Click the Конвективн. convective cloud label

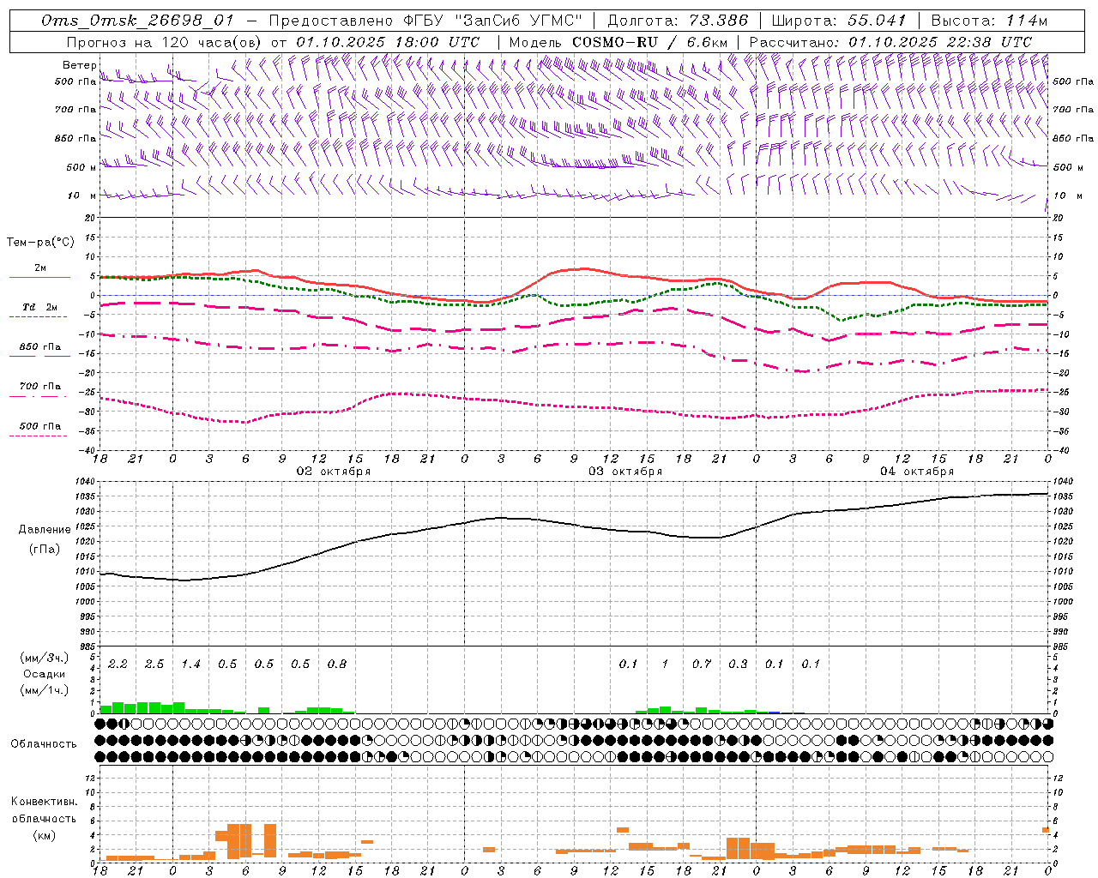[44, 802]
